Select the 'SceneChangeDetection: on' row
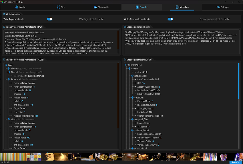 pyautogui.click(x=150, y=116)
